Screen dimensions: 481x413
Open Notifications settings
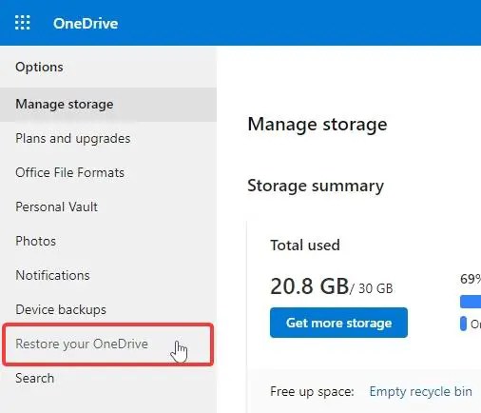pos(52,275)
